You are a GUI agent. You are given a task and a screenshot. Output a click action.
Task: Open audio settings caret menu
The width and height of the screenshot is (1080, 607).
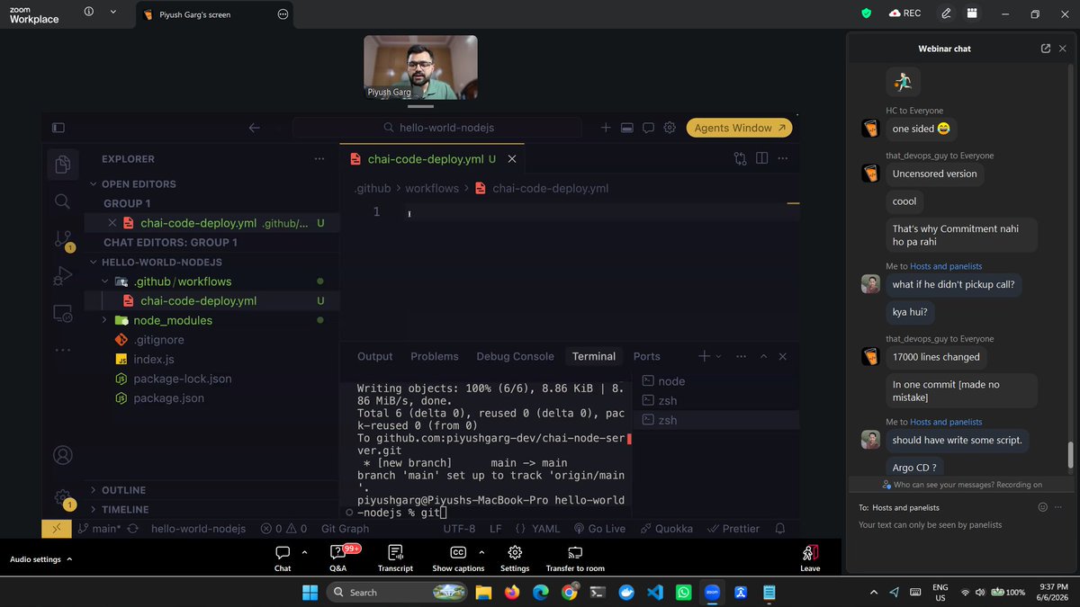[69, 559]
